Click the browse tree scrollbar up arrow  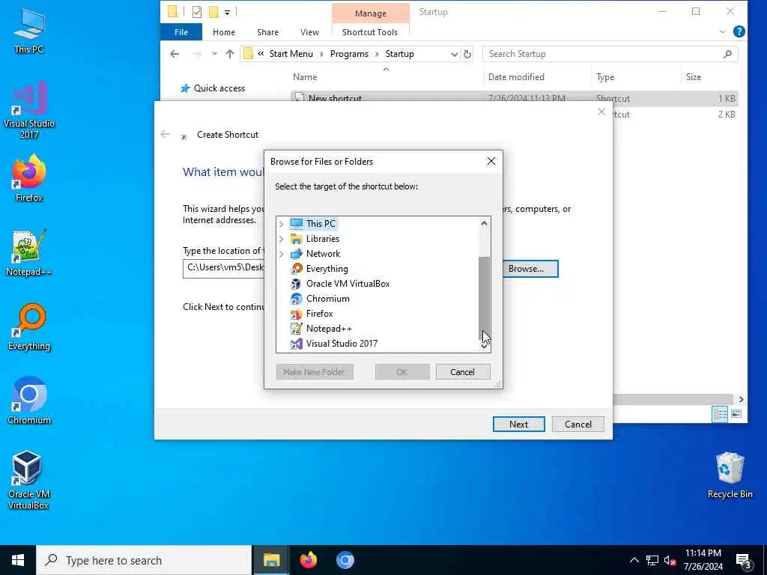[484, 223]
